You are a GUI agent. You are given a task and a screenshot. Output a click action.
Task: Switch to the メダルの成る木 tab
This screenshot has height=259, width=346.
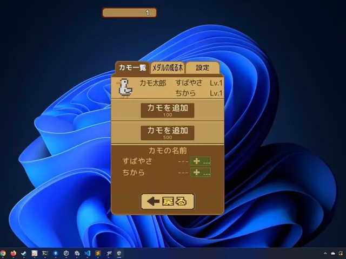pos(168,68)
